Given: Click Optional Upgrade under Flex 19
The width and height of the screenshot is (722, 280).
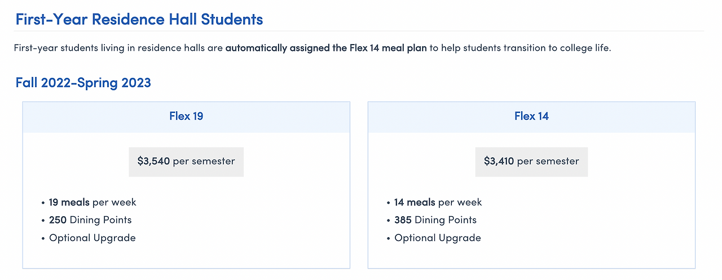Looking at the screenshot, I should 93,238.
